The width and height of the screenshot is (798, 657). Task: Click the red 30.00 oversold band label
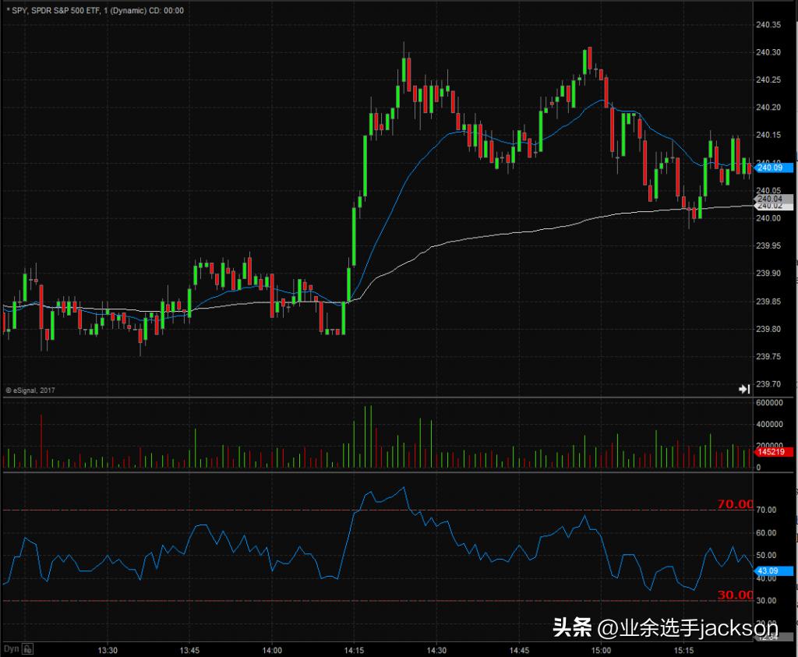coord(735,595)
